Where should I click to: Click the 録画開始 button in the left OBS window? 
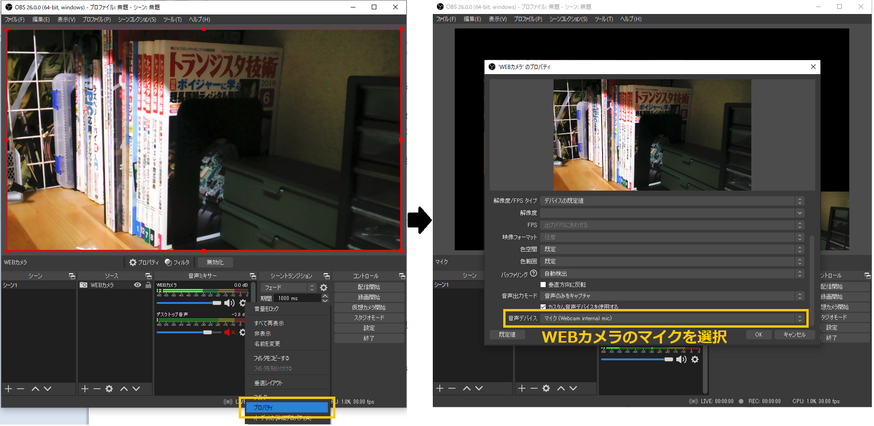coord(369,297)
